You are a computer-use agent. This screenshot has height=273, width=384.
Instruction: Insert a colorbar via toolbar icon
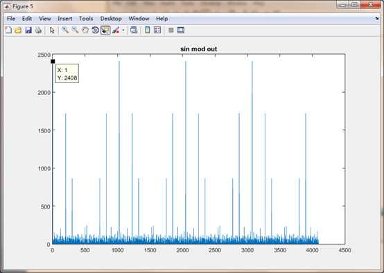click(x=147, y=30)
